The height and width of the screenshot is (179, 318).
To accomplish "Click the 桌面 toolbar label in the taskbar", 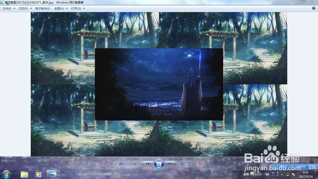I will click(x=246, y=174).
